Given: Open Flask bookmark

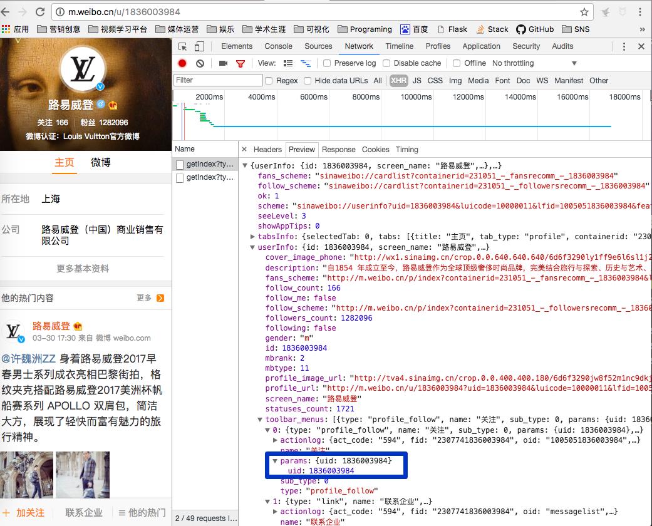Looking at the screenshot, I should tap(452, 29).
